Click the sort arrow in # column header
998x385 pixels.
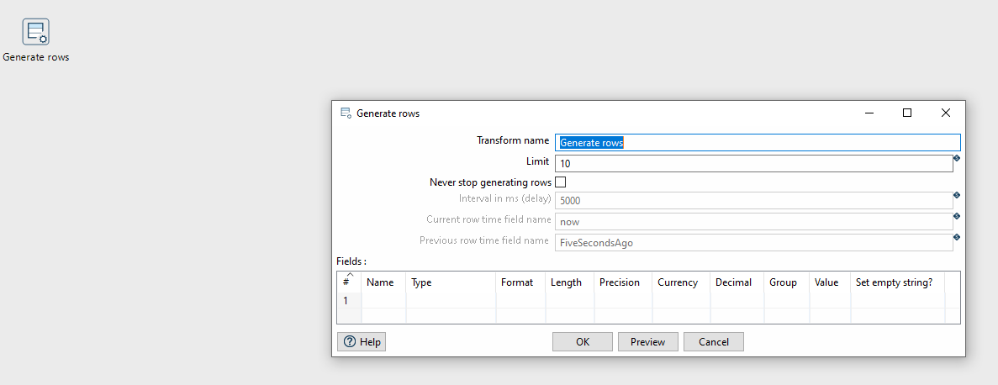coord(350,275)
